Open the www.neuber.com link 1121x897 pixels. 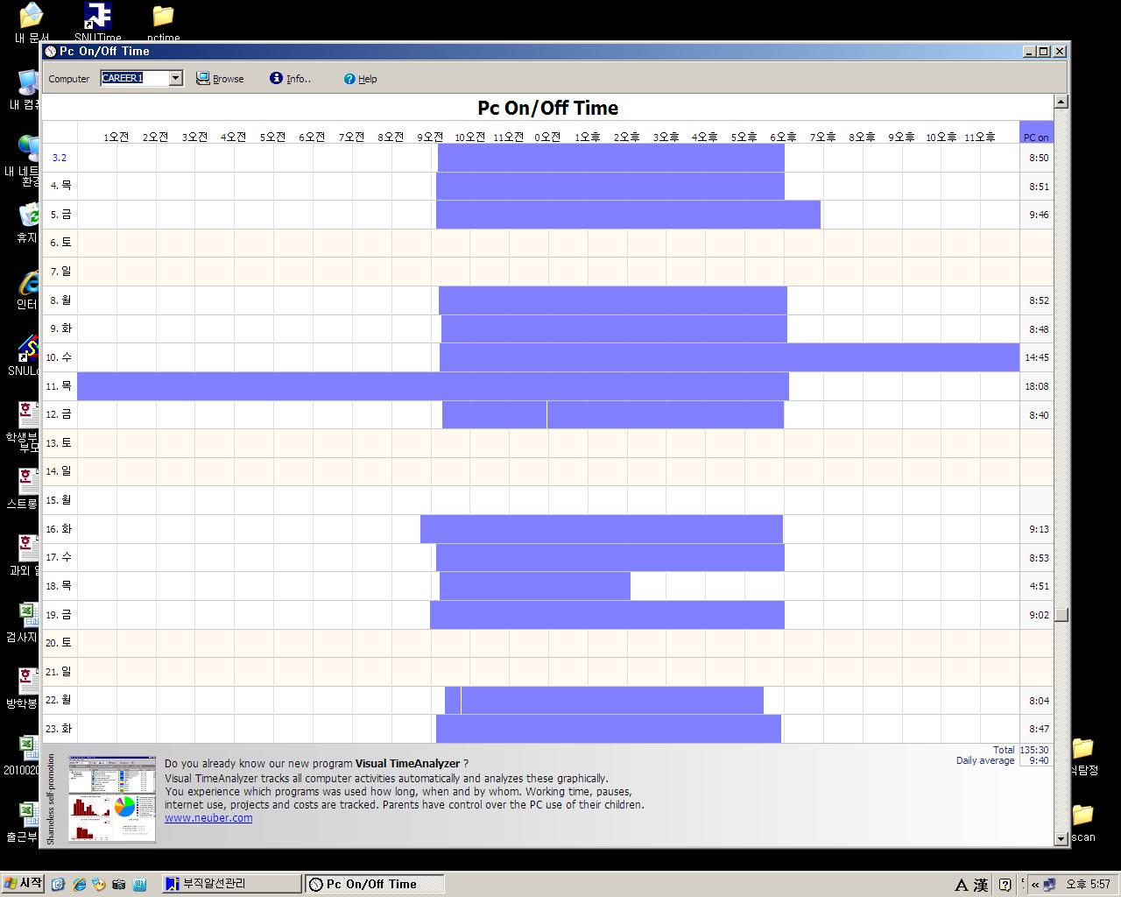point(208,818)
